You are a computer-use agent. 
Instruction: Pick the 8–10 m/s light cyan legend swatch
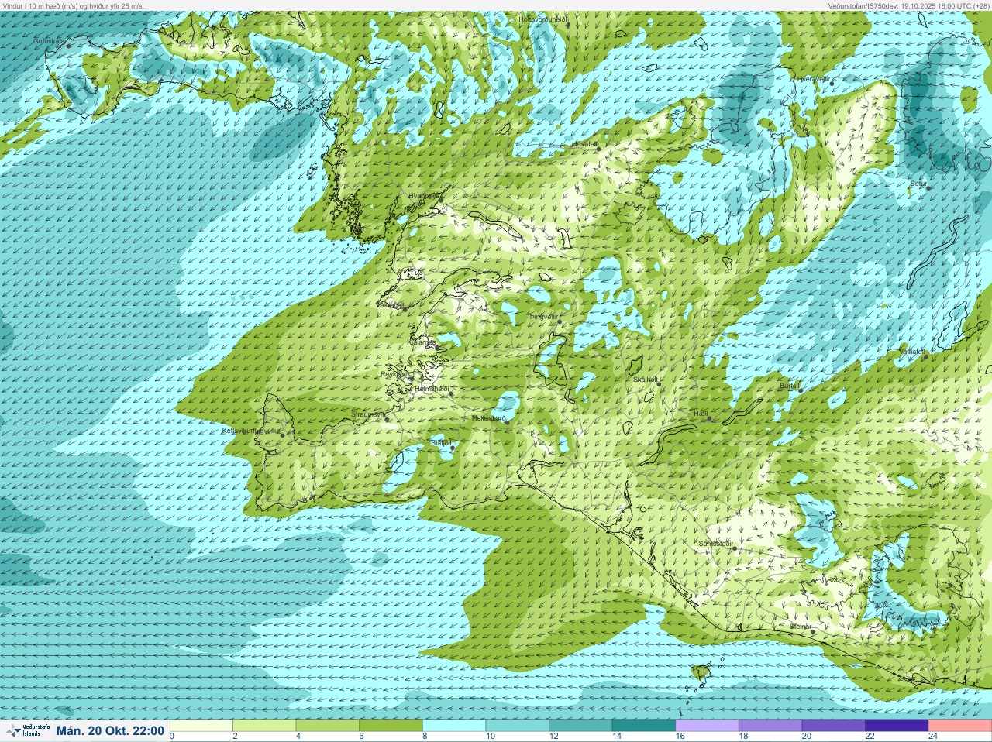click(x=454, y=726)
